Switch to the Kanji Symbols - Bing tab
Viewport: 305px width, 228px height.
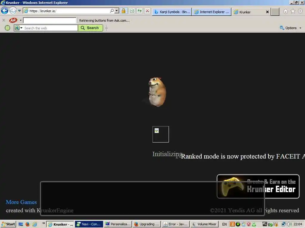point(172,12)
